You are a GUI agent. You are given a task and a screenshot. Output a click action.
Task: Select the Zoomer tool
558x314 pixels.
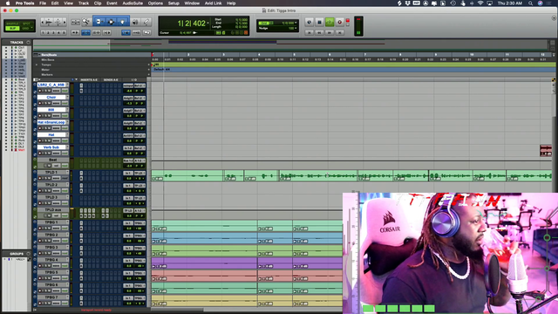click(85, 22)
